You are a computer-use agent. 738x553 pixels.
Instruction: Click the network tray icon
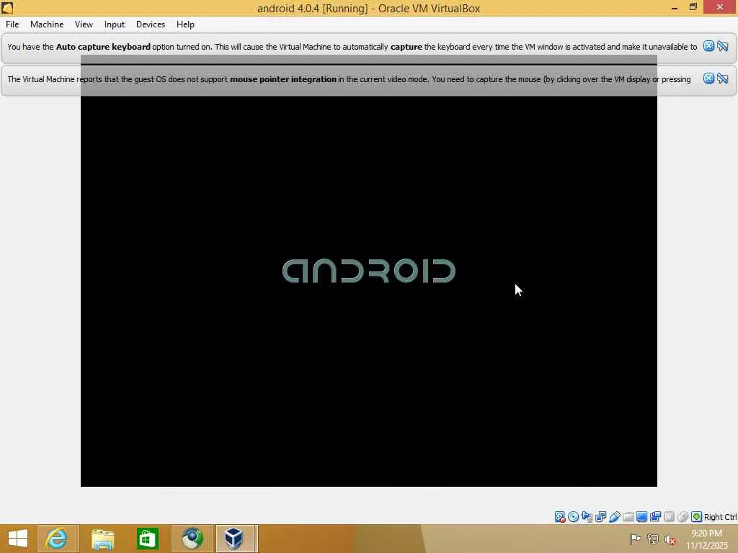(653, 539)
